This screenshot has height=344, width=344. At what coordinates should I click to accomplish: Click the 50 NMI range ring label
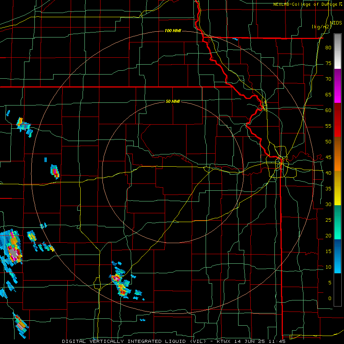point(173,101)
